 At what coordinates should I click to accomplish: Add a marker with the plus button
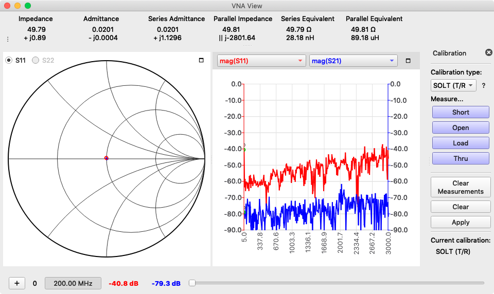point(17,283)
